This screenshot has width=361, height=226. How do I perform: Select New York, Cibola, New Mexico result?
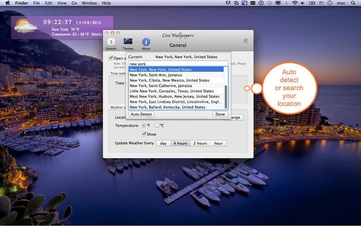176,80
